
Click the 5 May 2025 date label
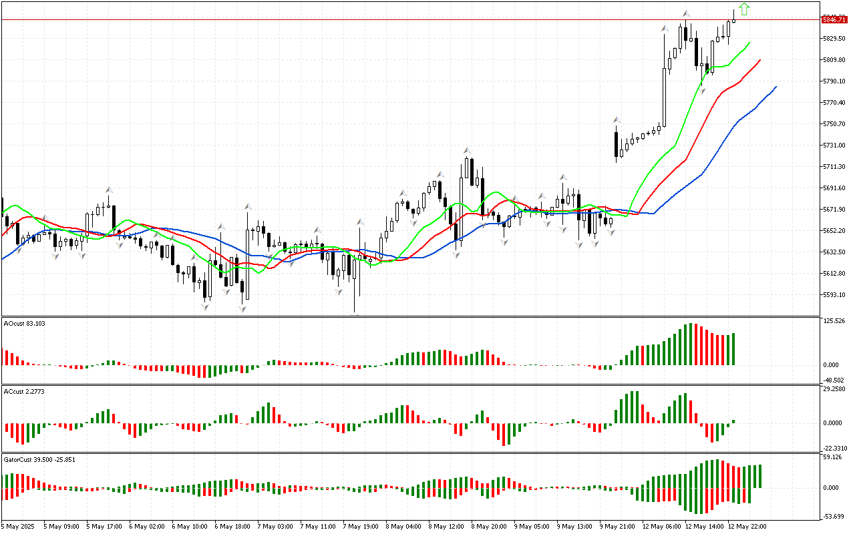click(18, 526)
